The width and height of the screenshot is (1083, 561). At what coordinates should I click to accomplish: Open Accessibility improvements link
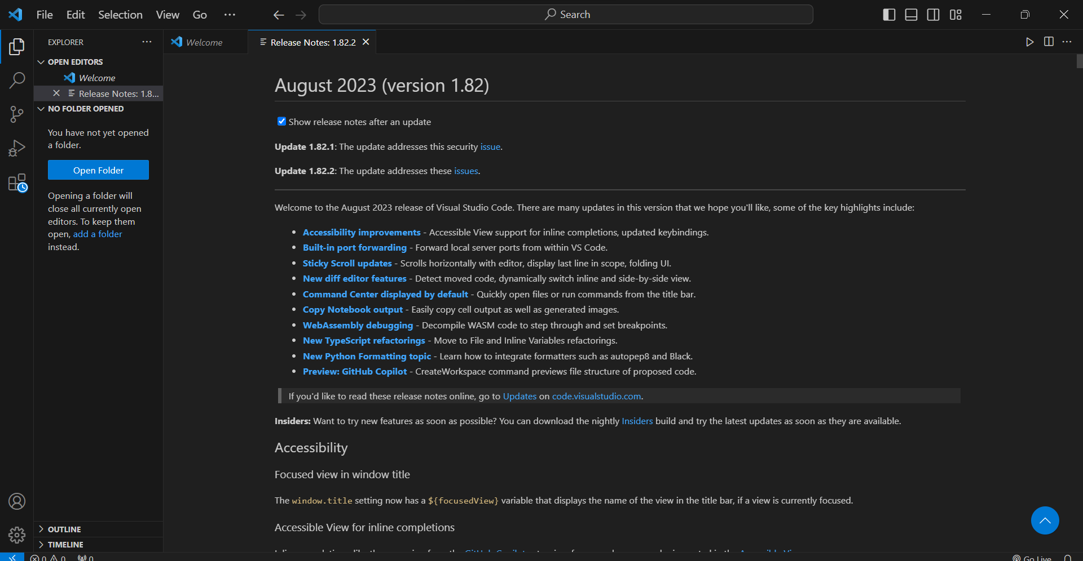(362, 232)
